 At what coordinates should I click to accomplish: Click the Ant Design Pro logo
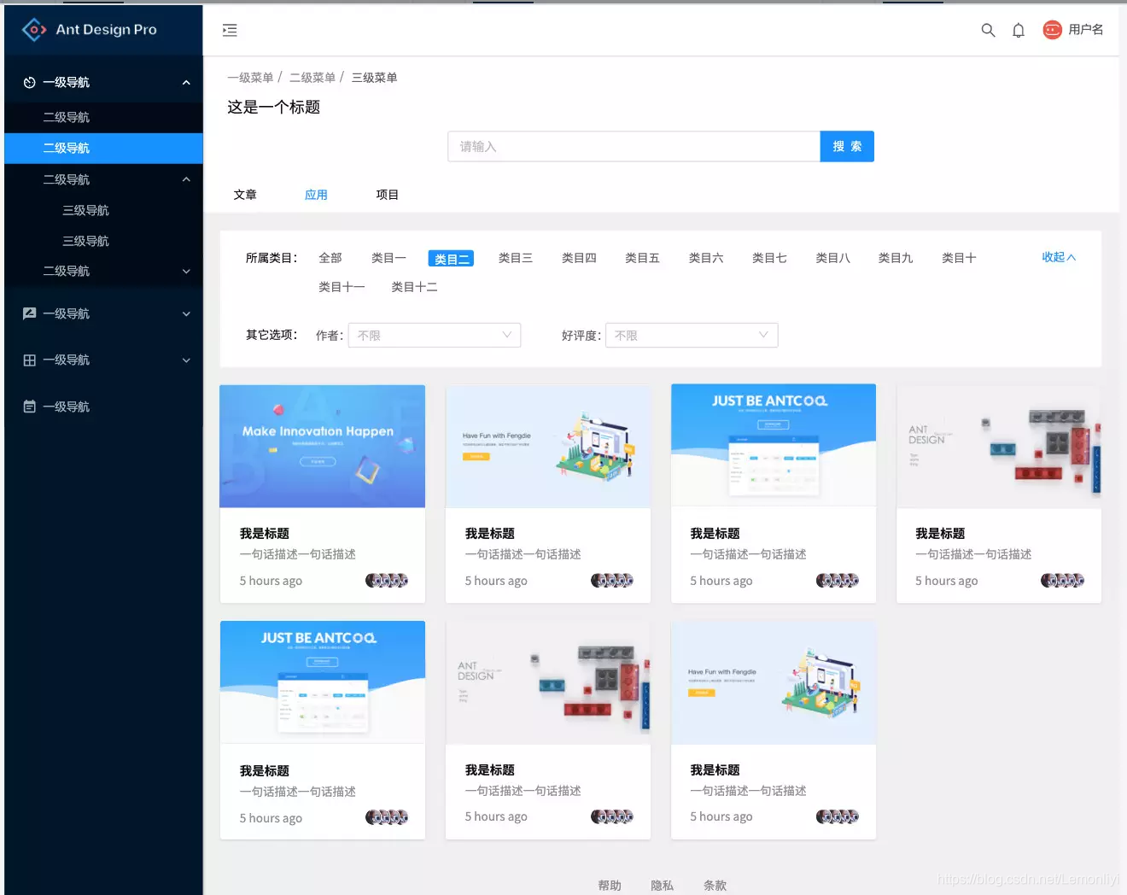coord(85,29)
